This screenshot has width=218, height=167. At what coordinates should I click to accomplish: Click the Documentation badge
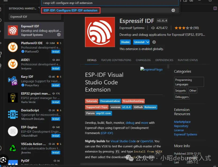point(110,101)
